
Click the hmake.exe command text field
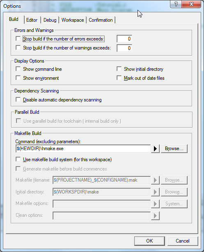coord(83,148)
